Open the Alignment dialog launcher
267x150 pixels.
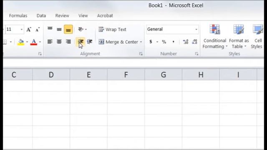pyautogui.click(x=141, y=54)
